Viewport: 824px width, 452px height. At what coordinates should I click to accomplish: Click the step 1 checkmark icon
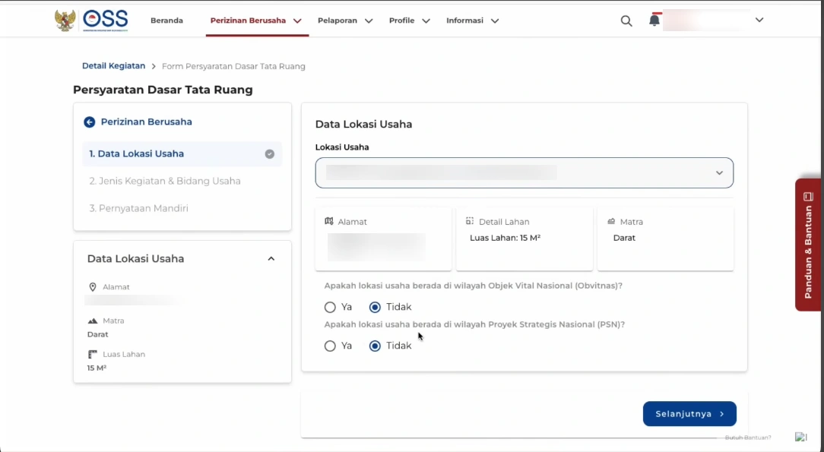[x=269, y=154]
